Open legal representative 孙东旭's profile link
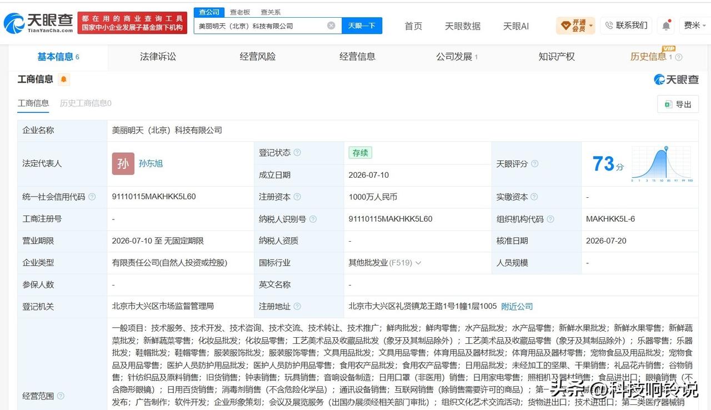 pos(151,164)
